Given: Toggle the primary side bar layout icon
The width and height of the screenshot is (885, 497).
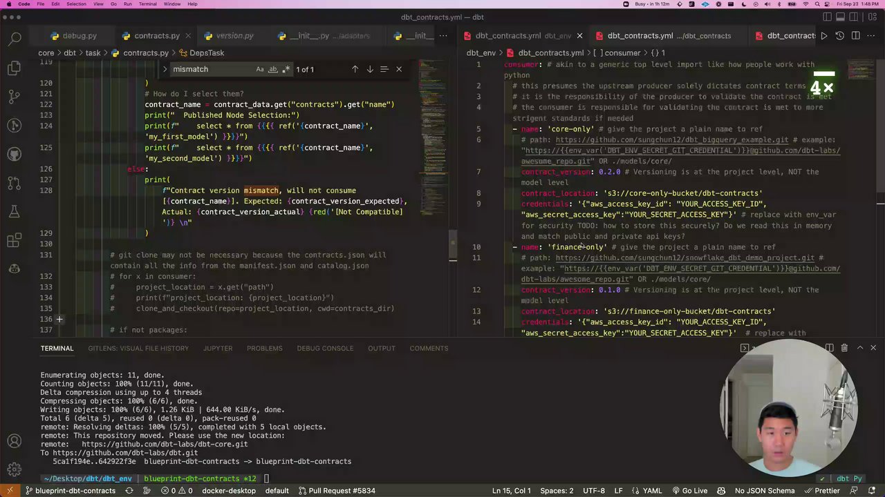Looking at the screenshot, I should (x=828, y=17).
